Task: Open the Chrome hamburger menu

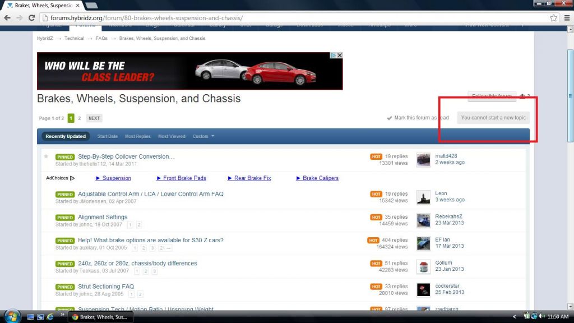Action: point(565,17)
